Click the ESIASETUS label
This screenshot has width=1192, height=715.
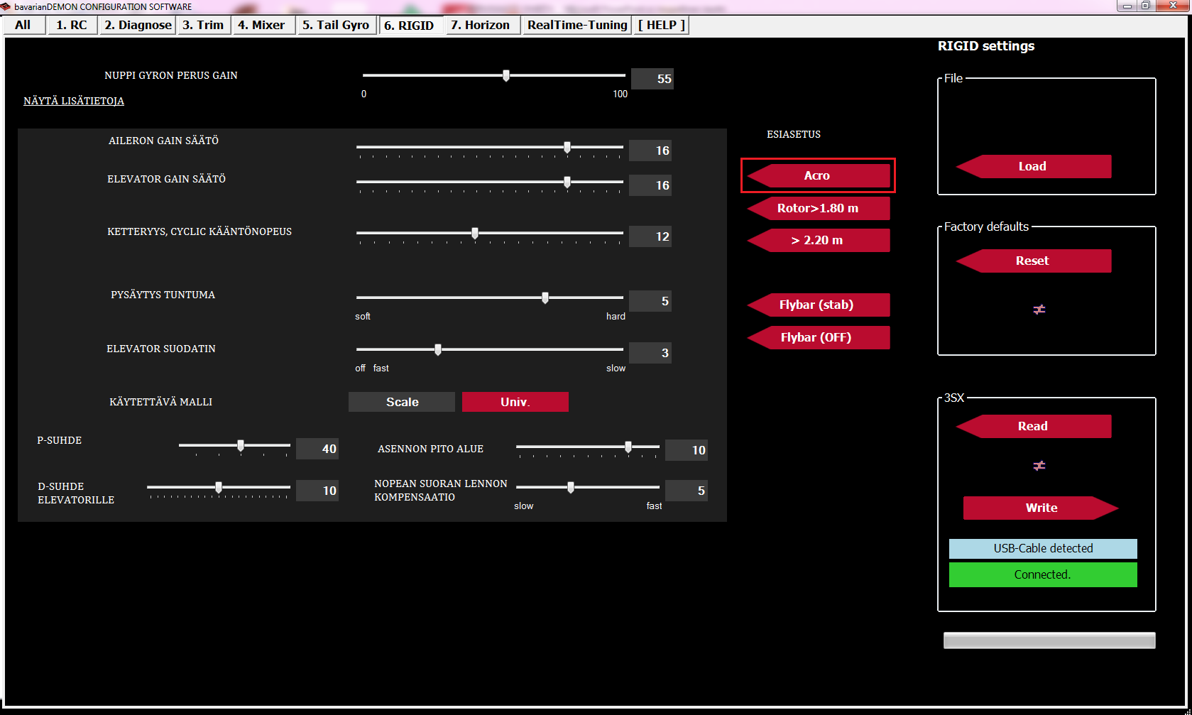[x=794, y=134]
